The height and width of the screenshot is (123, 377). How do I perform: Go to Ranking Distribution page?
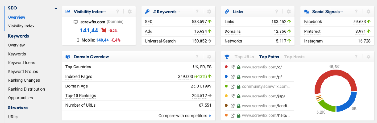tap(27, 89)
